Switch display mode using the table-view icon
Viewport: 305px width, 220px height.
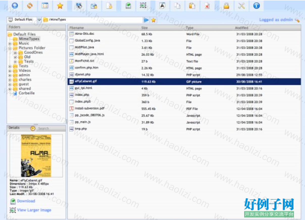click(x=45, y=6)
